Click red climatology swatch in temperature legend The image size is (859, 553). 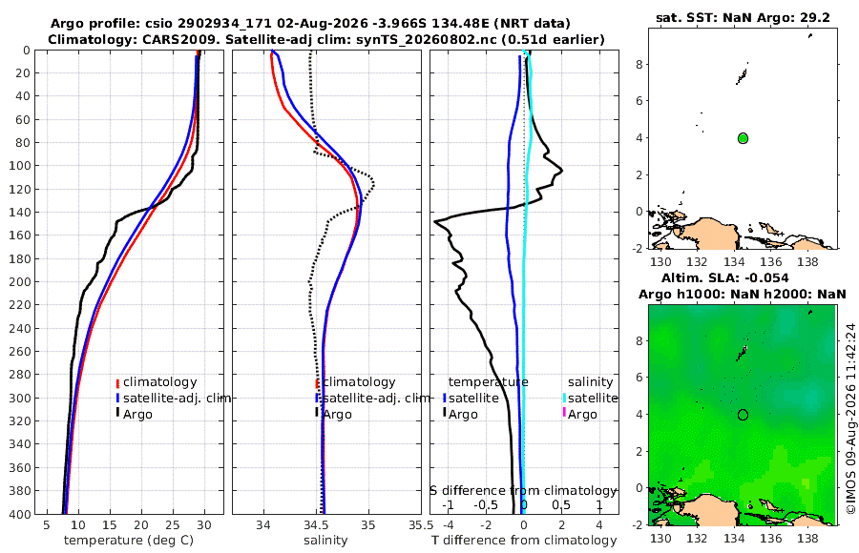point(117,383)
